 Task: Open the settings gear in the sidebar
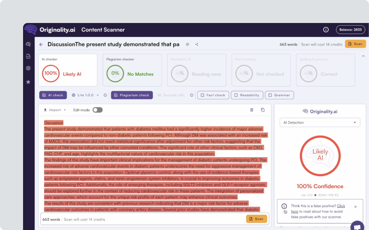point(28,68)
